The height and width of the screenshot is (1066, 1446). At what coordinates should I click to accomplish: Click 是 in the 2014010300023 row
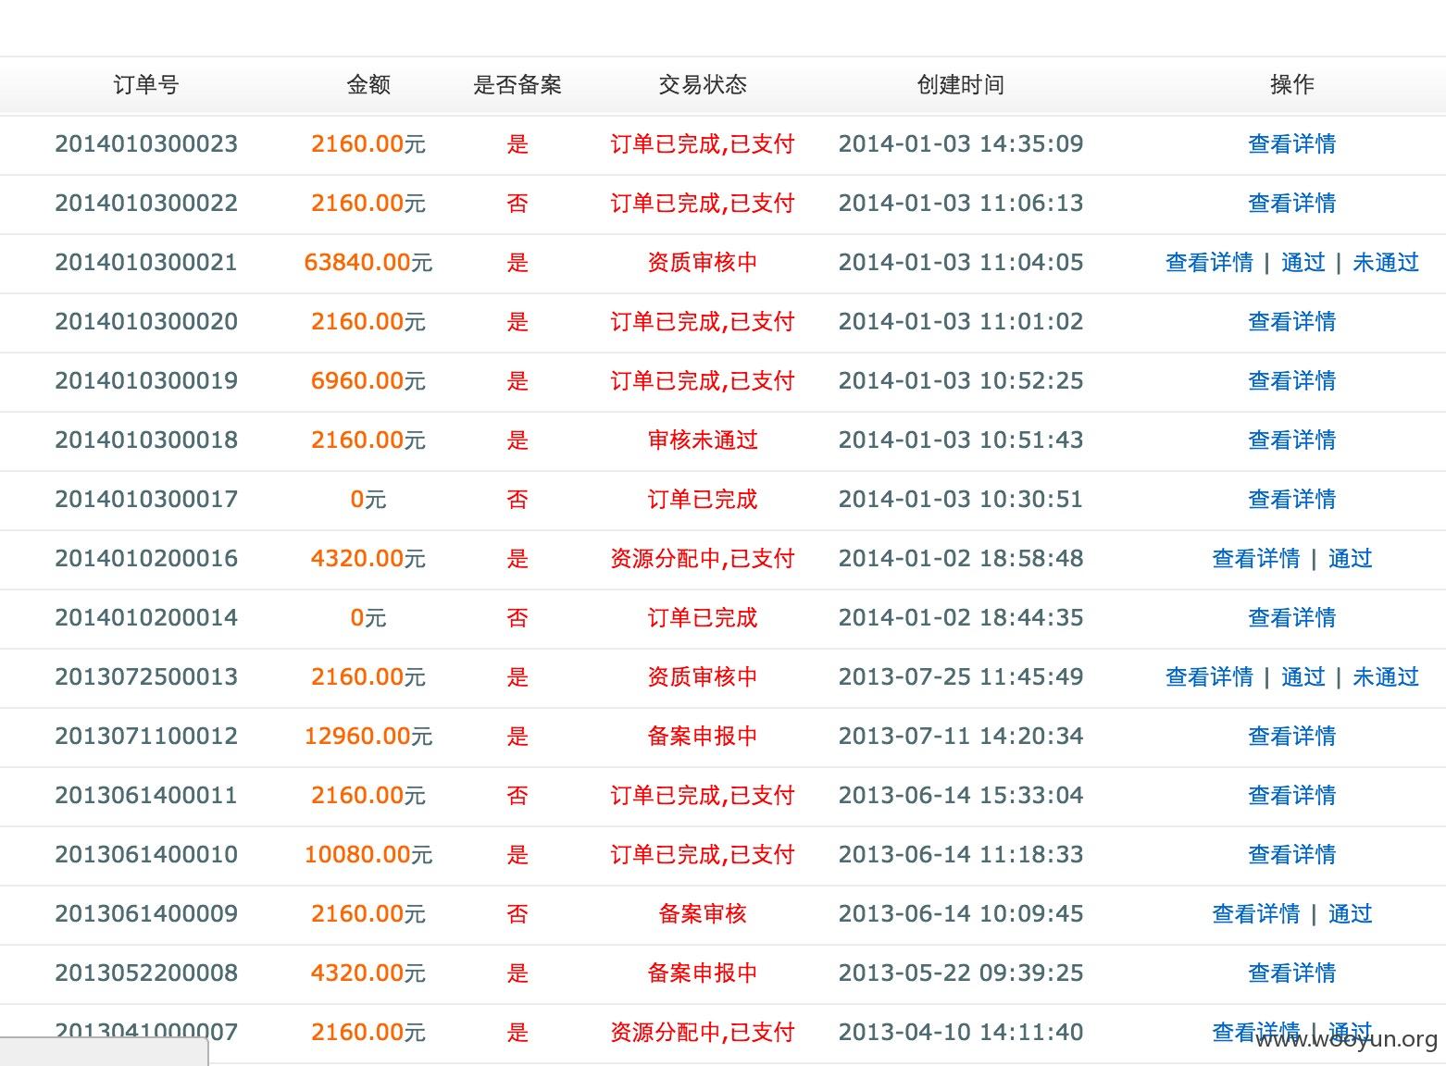(517, 144)
